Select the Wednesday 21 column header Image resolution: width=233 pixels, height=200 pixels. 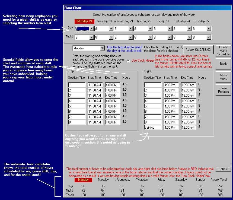point(123,21)
